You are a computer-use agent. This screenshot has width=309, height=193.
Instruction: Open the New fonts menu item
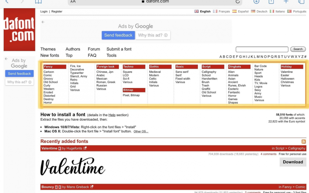coord(50,55)
